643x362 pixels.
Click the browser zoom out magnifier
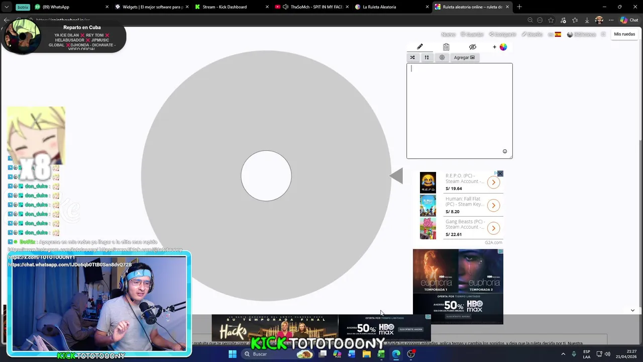pyautogui.click(x=530, y=20)
